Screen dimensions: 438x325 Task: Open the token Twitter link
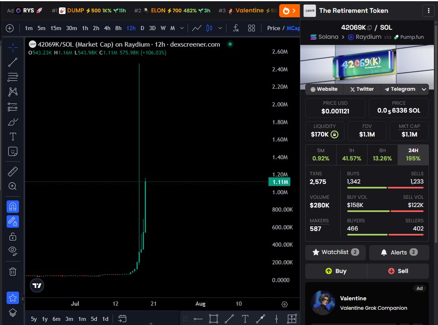click(362, 89)
